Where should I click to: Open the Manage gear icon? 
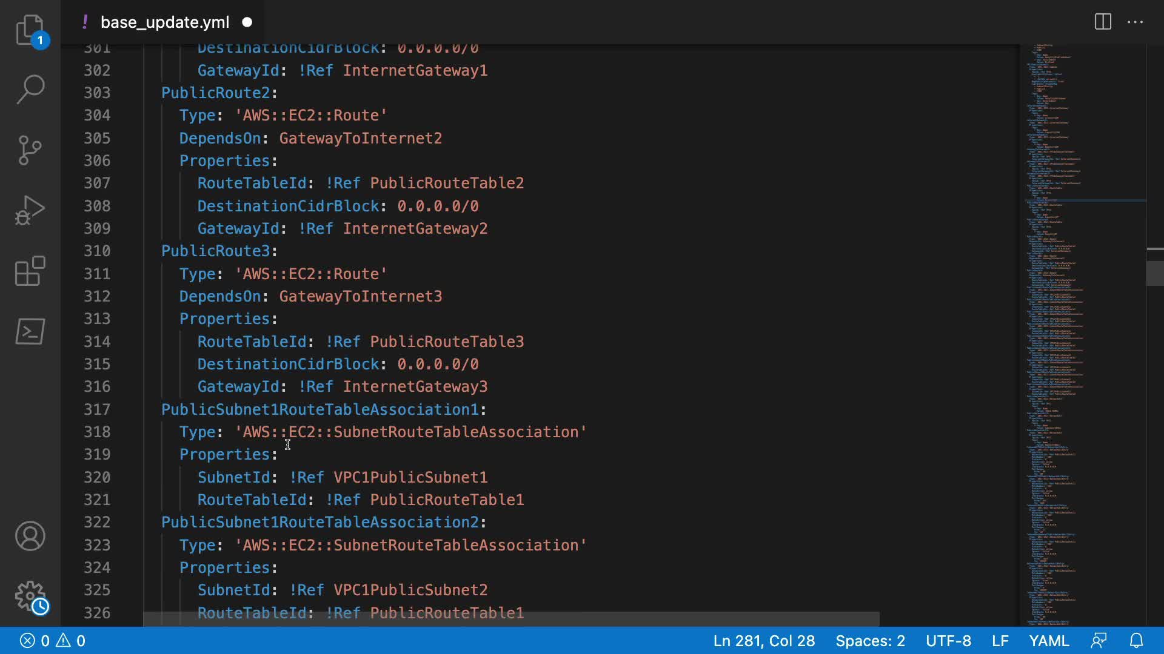30,596
